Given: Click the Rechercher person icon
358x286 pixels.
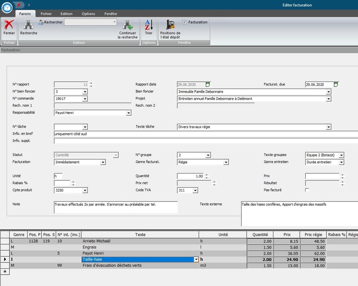Looking at the screenshot, I should point(41,22).
